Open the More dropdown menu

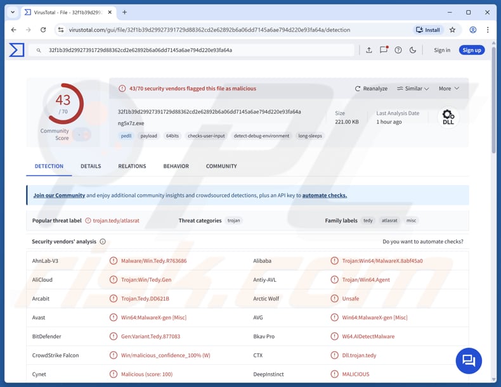[x=448, y=89]
